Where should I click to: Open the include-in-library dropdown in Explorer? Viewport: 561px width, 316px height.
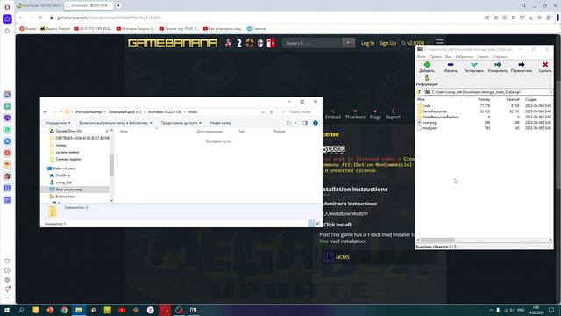click(x=115, y=123)
